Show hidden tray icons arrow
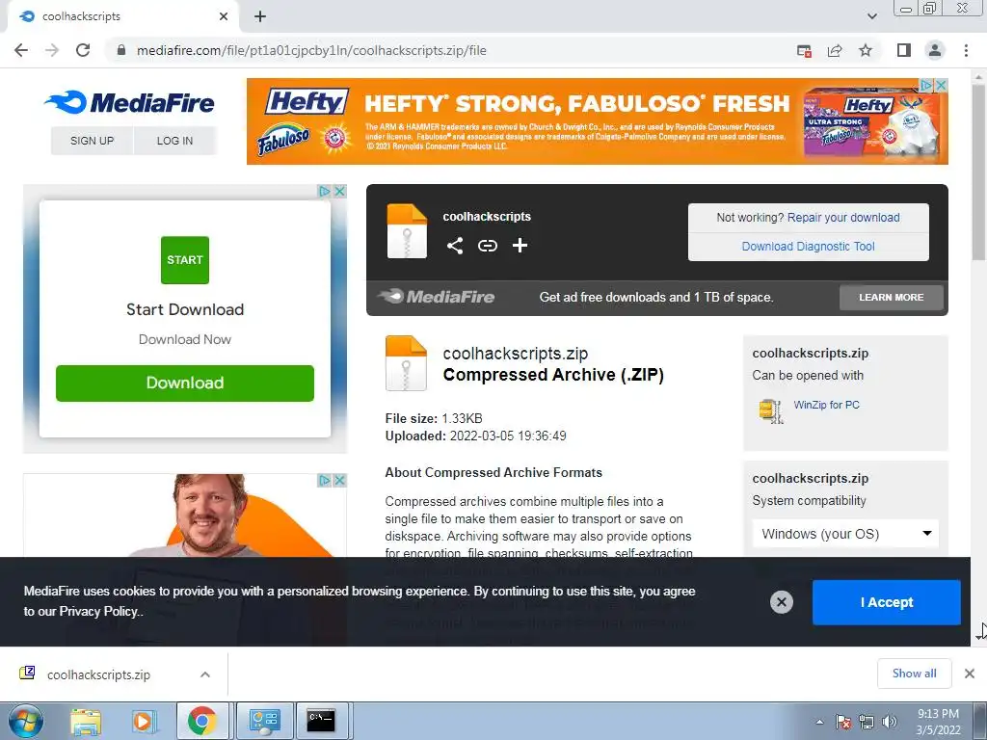987x740 pixels. (819, 722)
